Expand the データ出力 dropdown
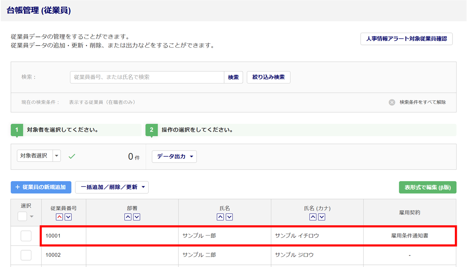This screenshot has height=267, width=467. click(174, 157)
